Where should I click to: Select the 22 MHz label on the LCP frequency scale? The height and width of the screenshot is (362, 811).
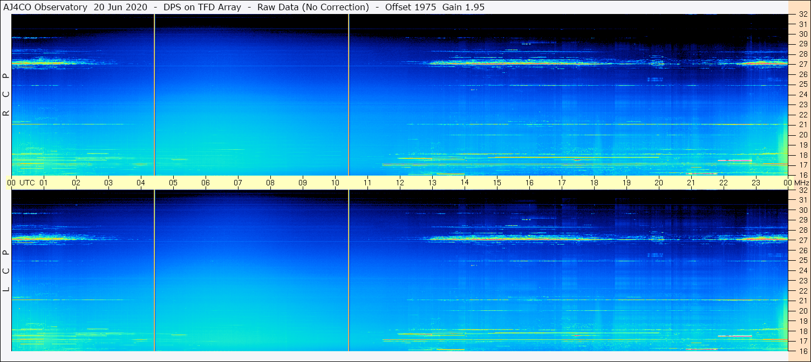pyautogui.click(x=802, y=290)
